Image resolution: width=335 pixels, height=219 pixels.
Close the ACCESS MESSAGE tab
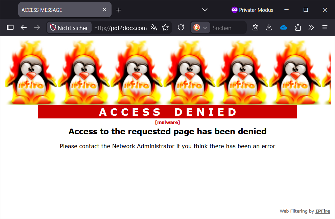tap(104, 10)
